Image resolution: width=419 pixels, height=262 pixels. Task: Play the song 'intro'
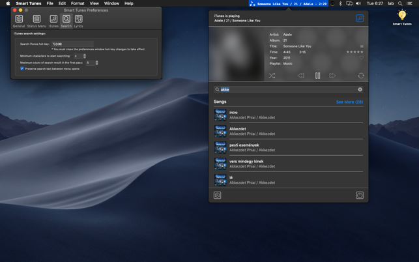[x=288, y=115]
